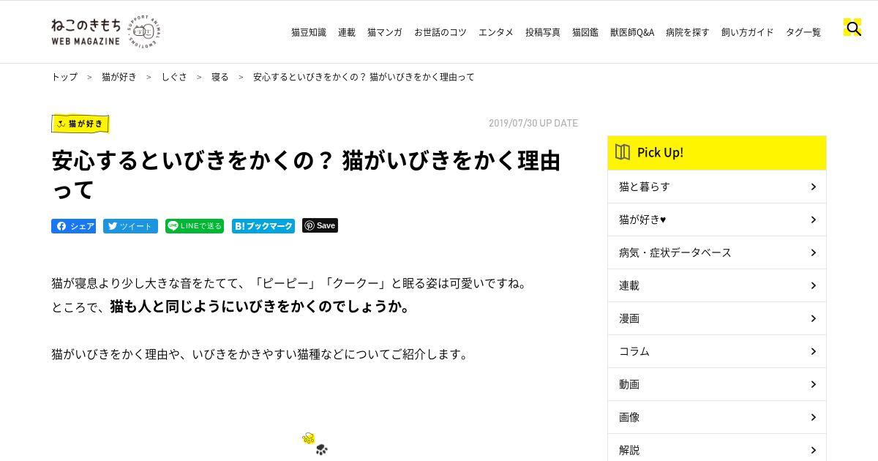This screenshot has height=461, width=878.
Task: Share the article on Facebook
Action: [73, 226]
